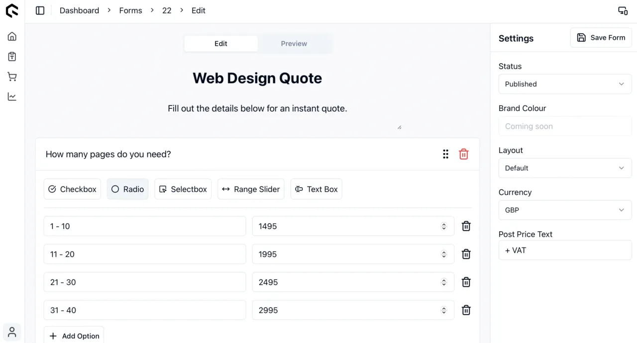Click the Brand Colour Coming soon field

click(565, 126)
